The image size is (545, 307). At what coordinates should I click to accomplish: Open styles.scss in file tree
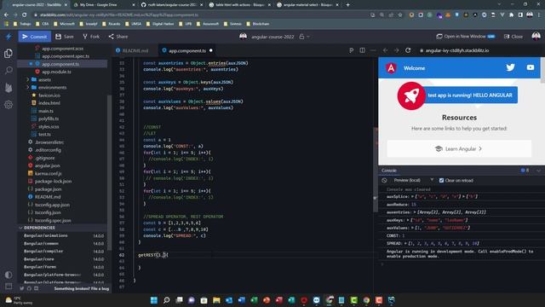click(49, 127)
